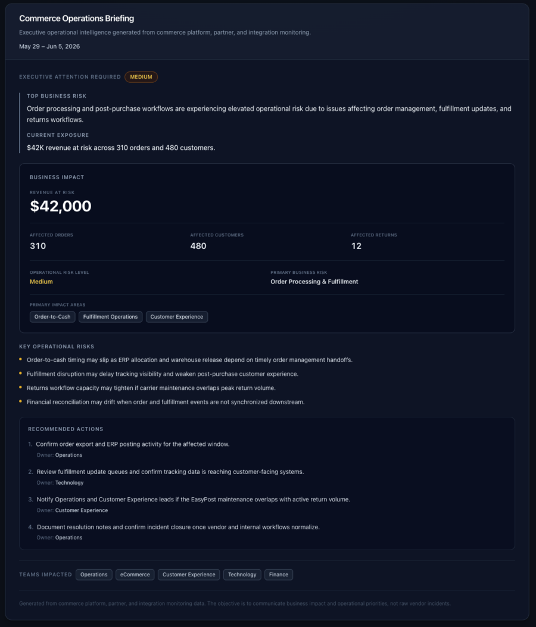
Task: Click the Customer Experience team chip
Action: (x=189, y=575)
